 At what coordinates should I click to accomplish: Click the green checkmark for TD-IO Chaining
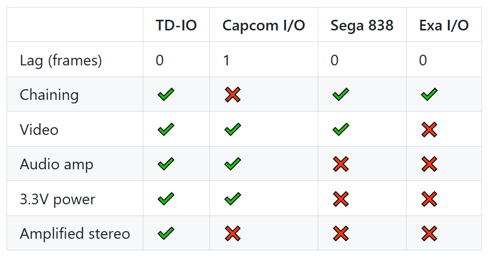[166, 95]
